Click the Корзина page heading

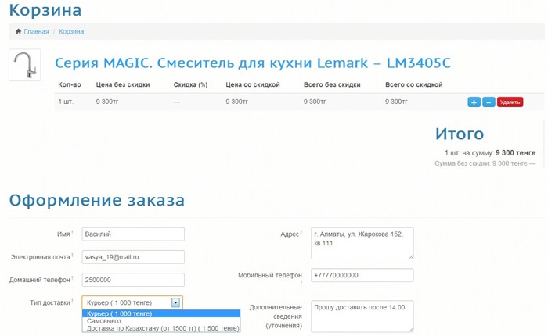coord(45,11)
